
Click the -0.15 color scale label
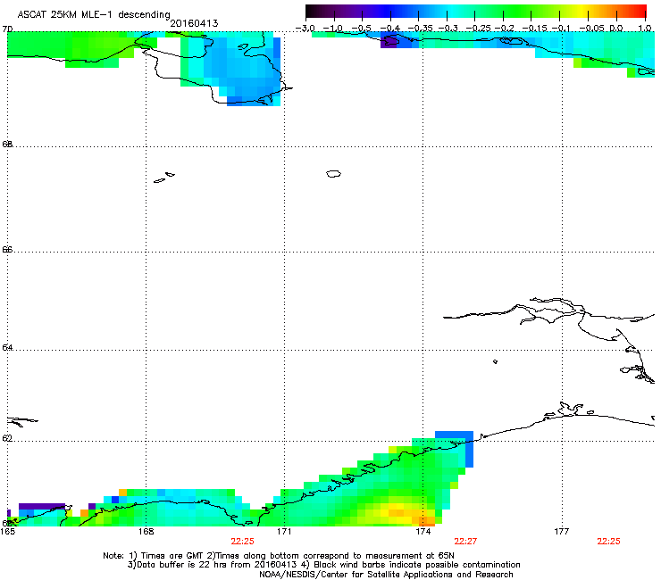(534, 29)
